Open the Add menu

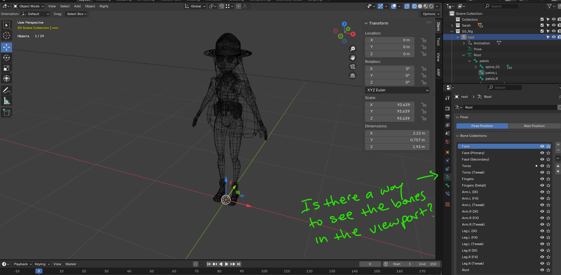77,6
